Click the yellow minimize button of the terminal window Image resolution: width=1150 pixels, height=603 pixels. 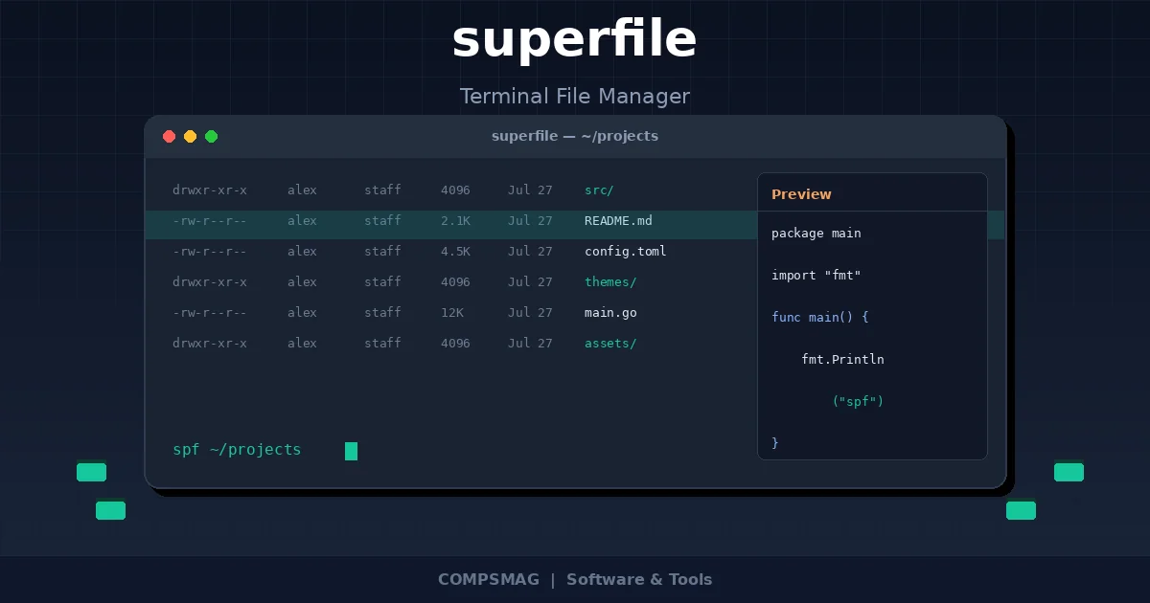(191, 137)
